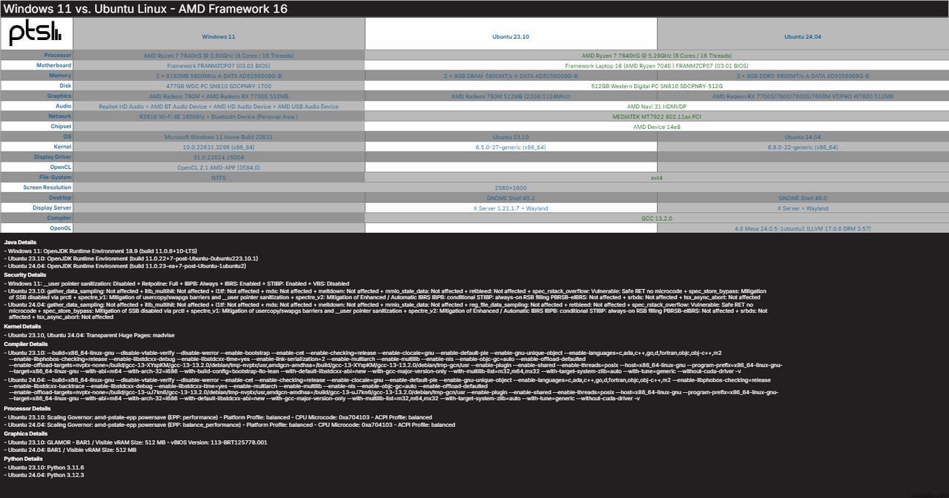Select 'AMD Radeon 780M 512MB (2208/1124MHz)' cell
Screen dimensions: 949x498
click(x=511, y=96)
